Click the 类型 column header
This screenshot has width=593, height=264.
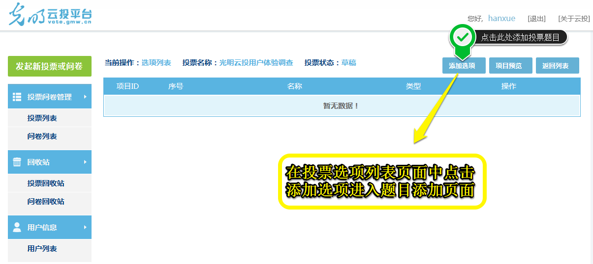click(x=413, y=86)
